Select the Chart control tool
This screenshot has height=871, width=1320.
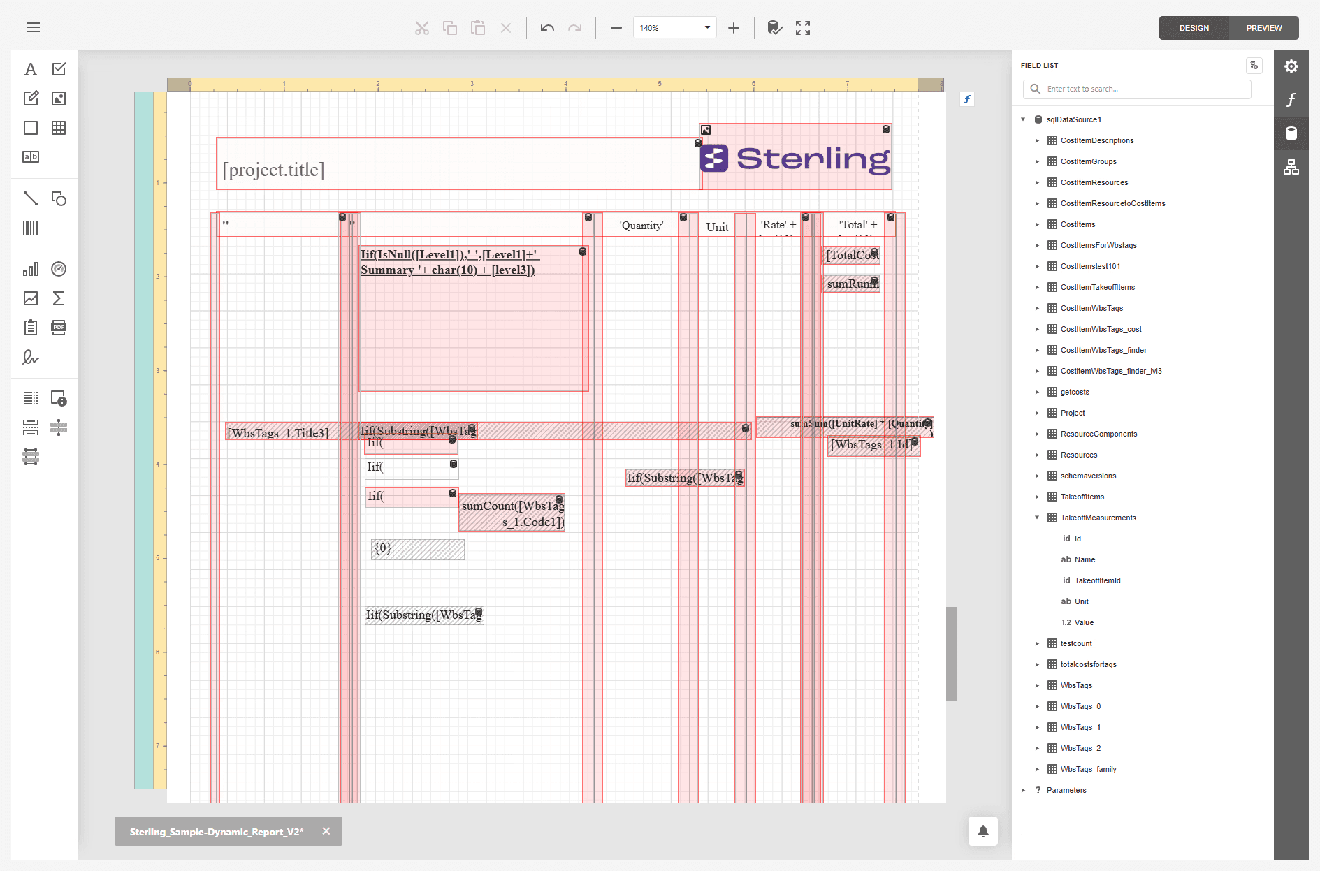[31, 269]
